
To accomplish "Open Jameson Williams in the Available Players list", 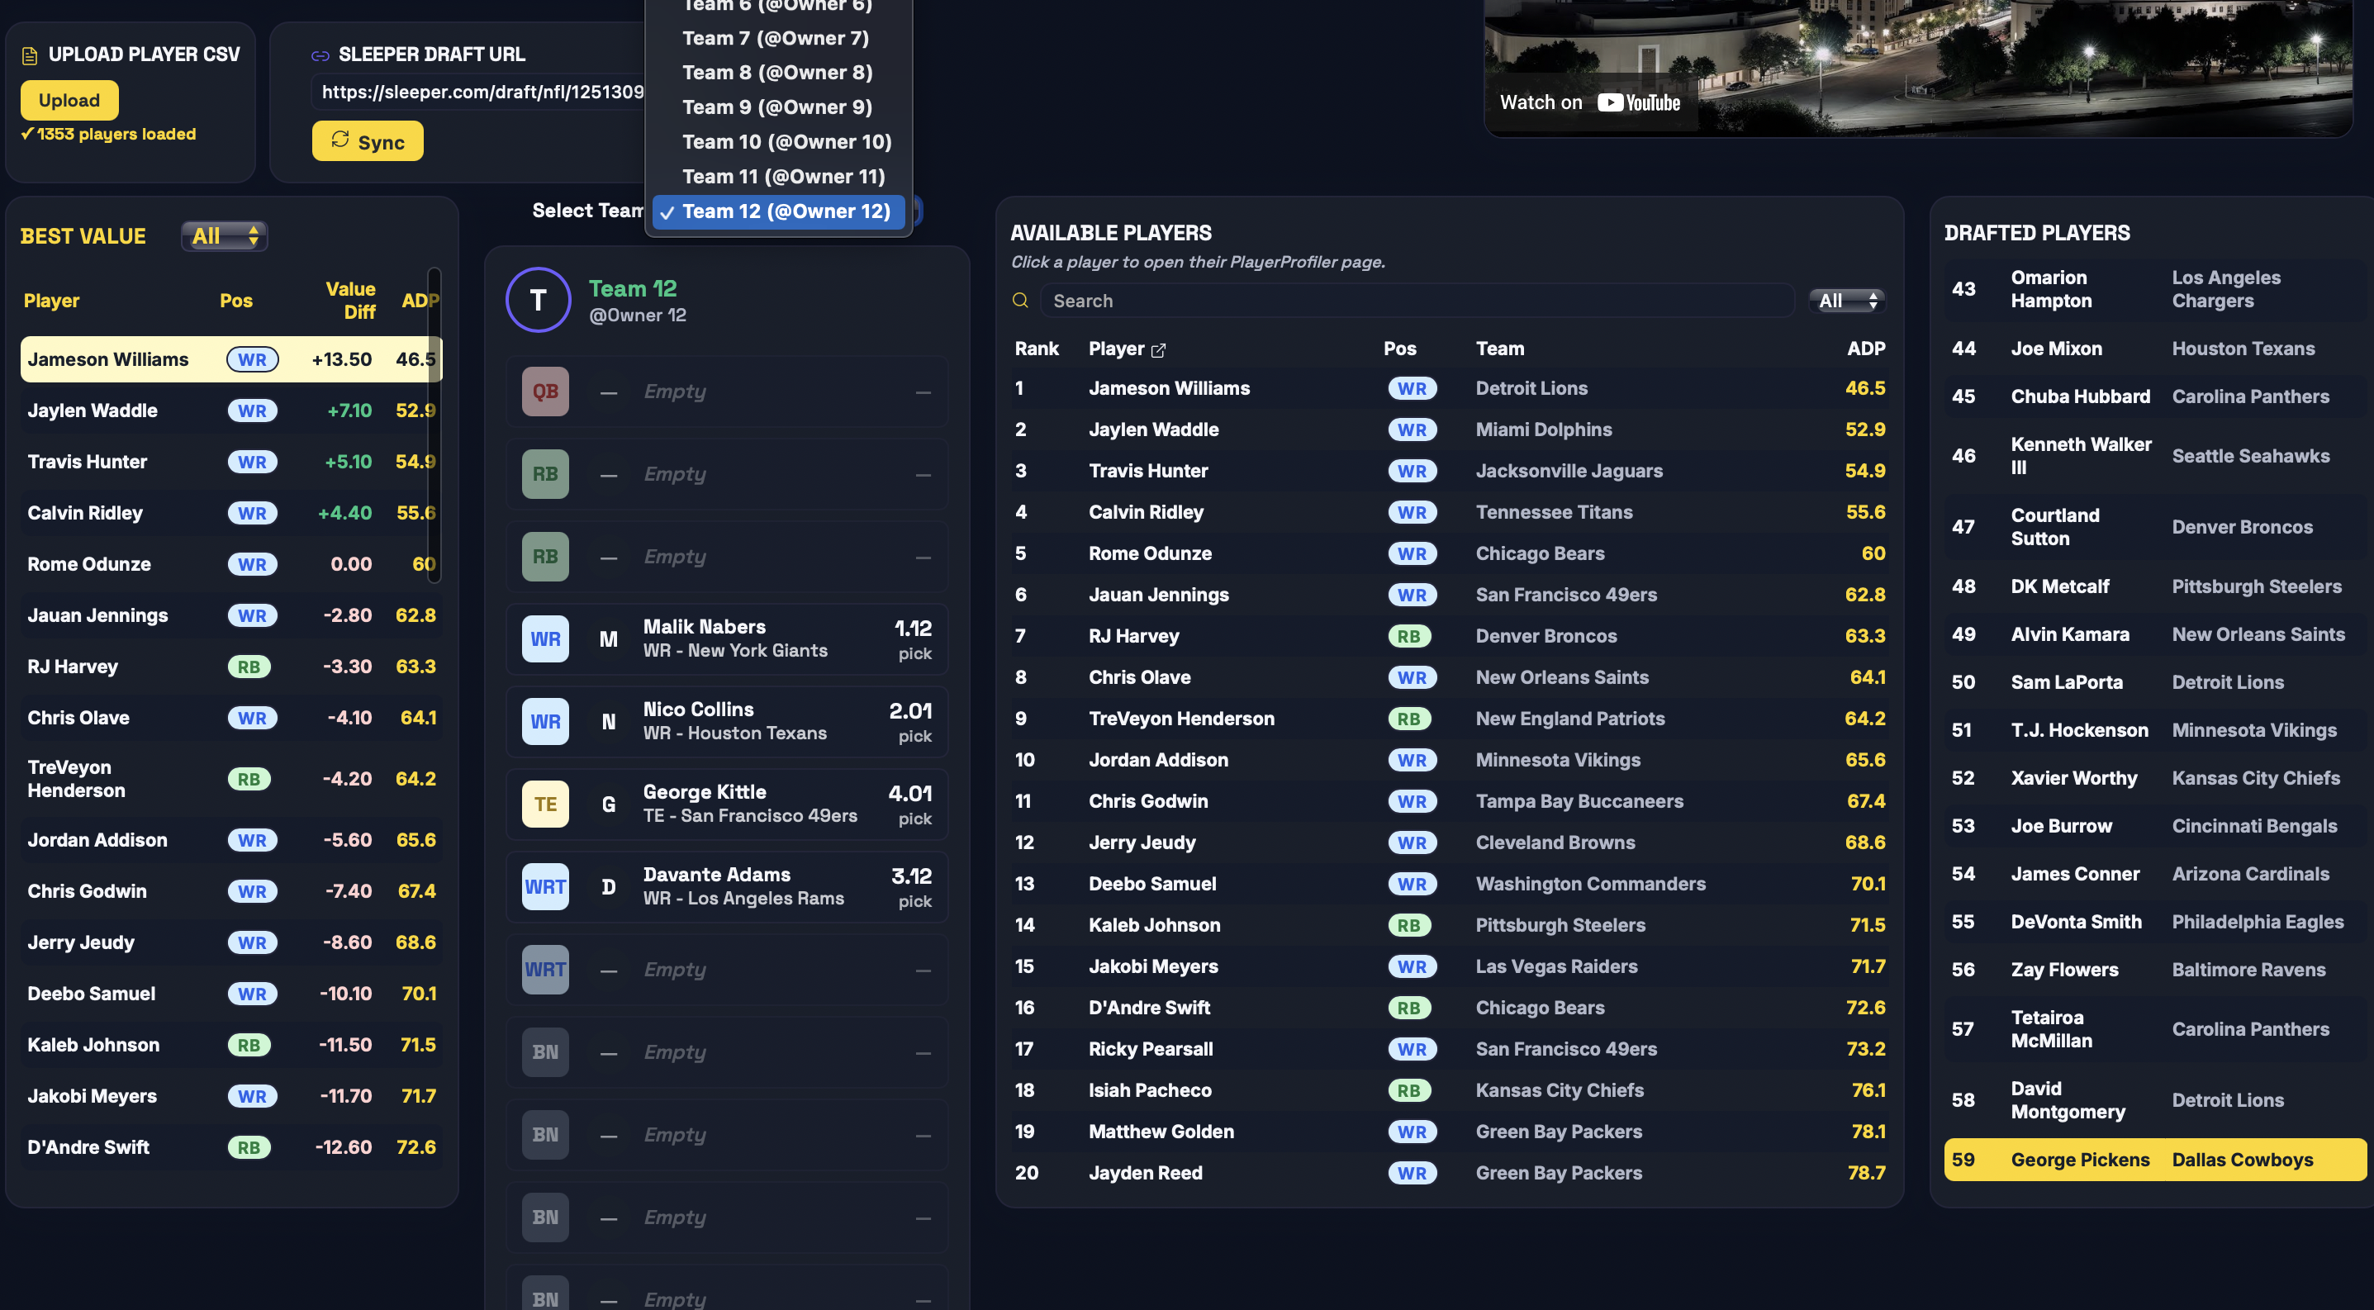I will (1169, 389).
